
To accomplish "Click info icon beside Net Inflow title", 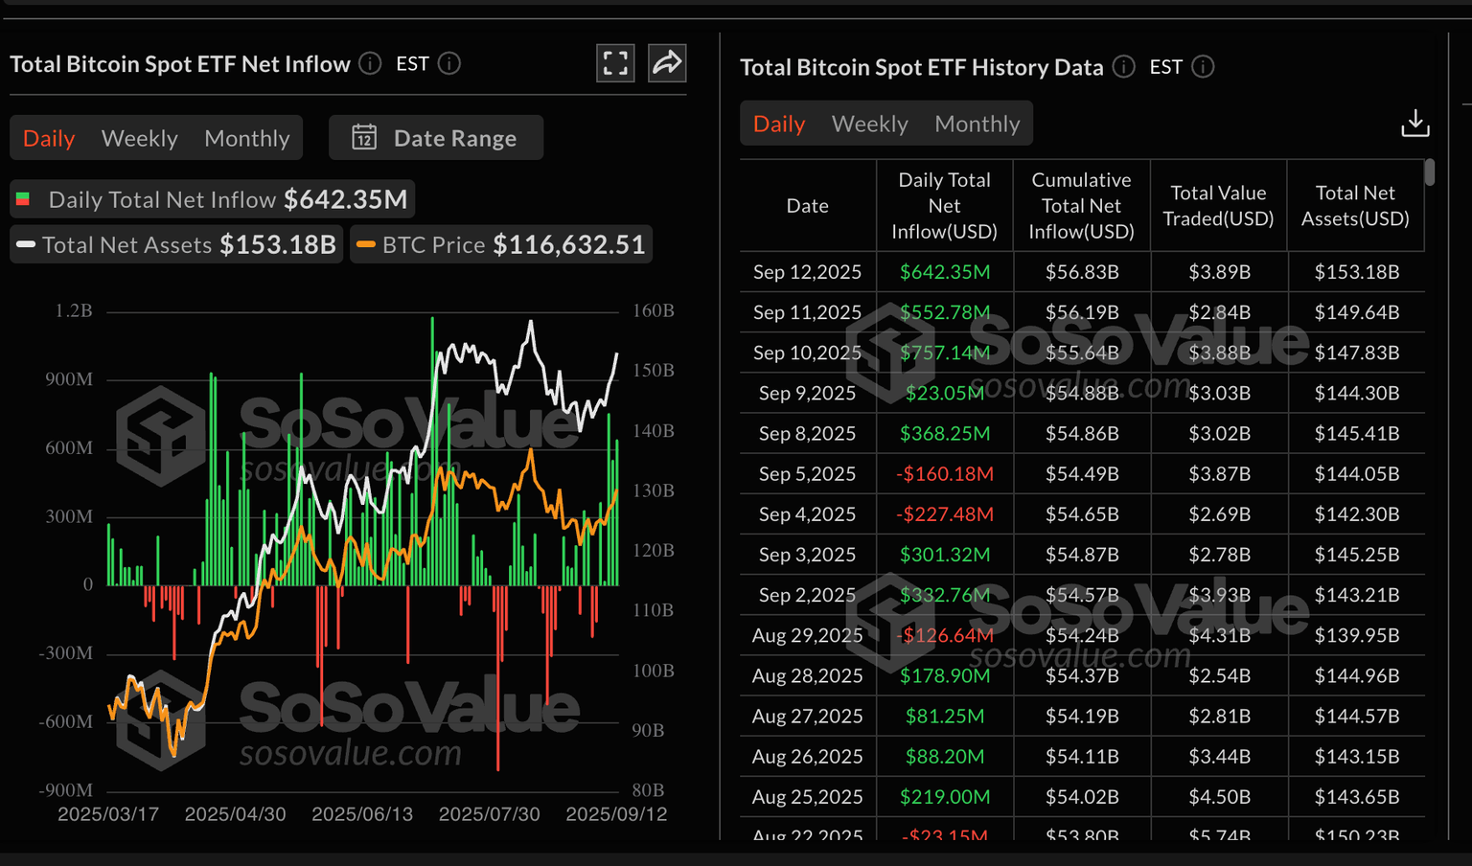I will (x=370, y=64).
